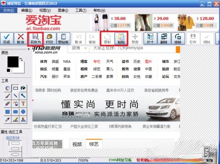
Task: Select the filled rectangle shape tool
Action: pyautogui.click(x=7, y=112)
